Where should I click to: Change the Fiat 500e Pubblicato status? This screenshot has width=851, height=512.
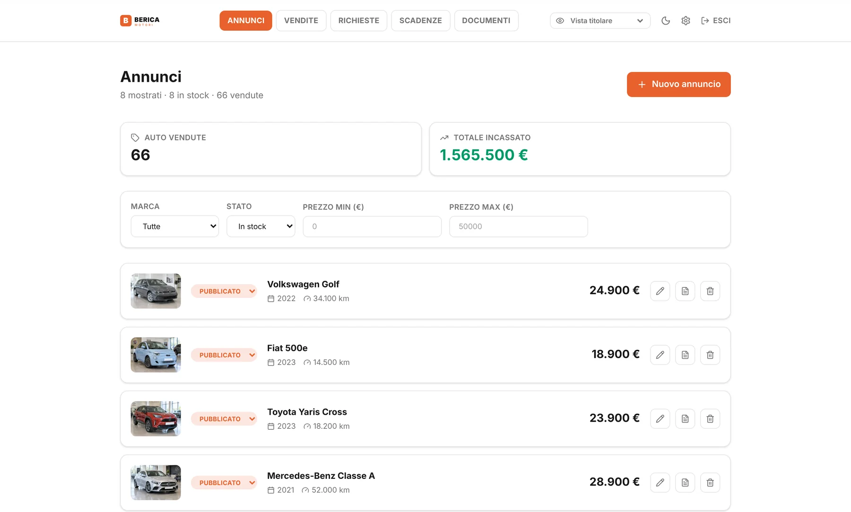tap(224, 355)
